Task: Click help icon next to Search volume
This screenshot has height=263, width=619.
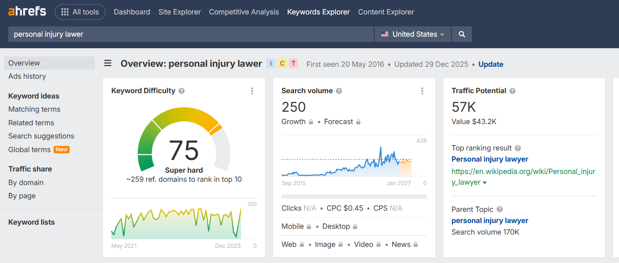Action: (x=339, y=91)
